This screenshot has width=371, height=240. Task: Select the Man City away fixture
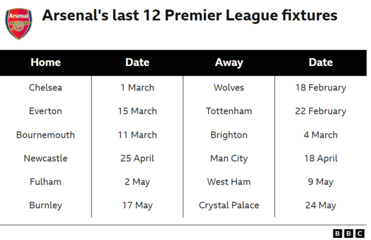pos(229,158)
